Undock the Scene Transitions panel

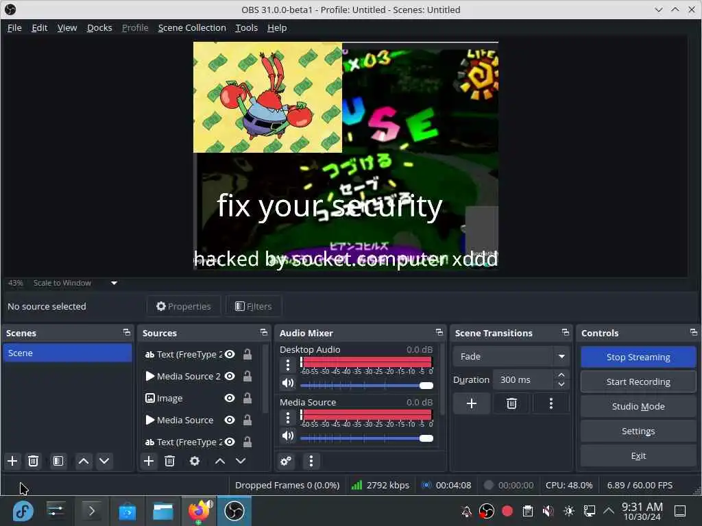pyautogui.click(x=566, y=332)
